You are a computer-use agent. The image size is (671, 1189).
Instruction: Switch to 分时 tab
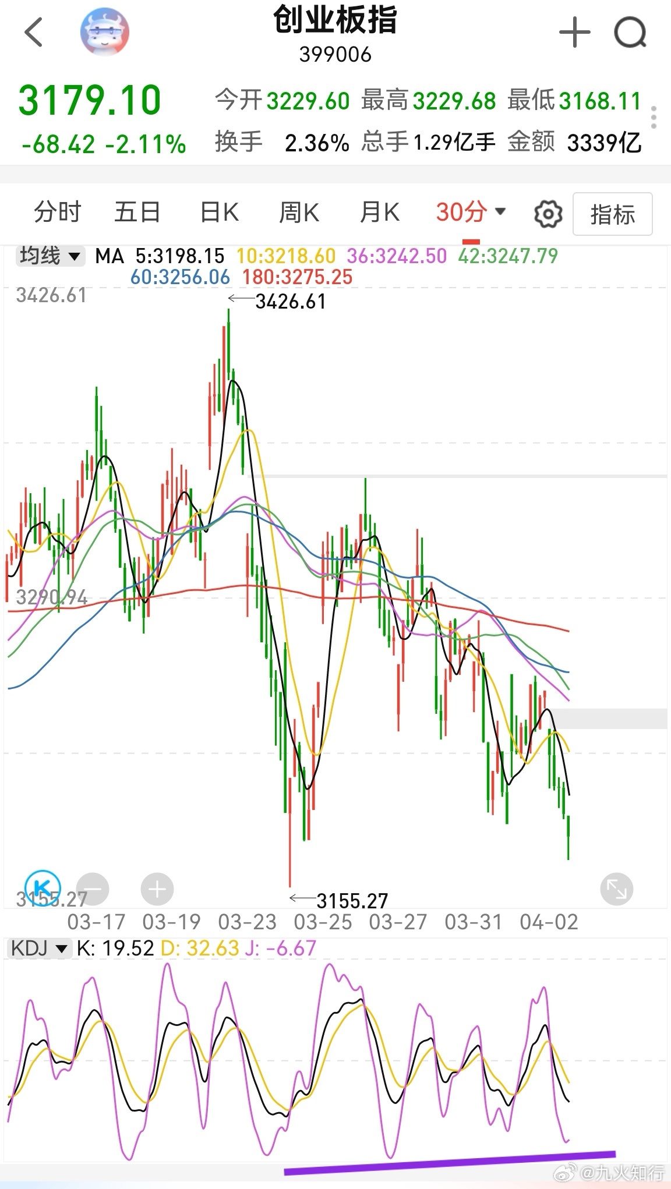pos(57,212)
